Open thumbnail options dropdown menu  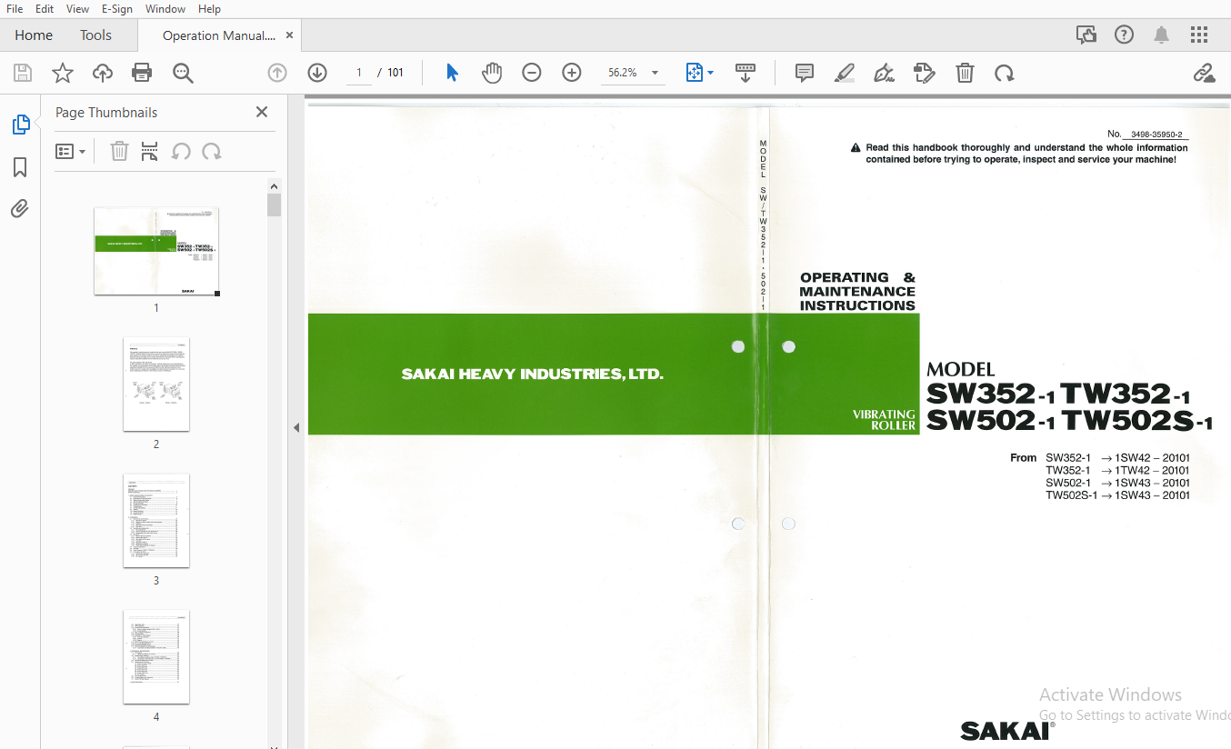tap(70, 152)
